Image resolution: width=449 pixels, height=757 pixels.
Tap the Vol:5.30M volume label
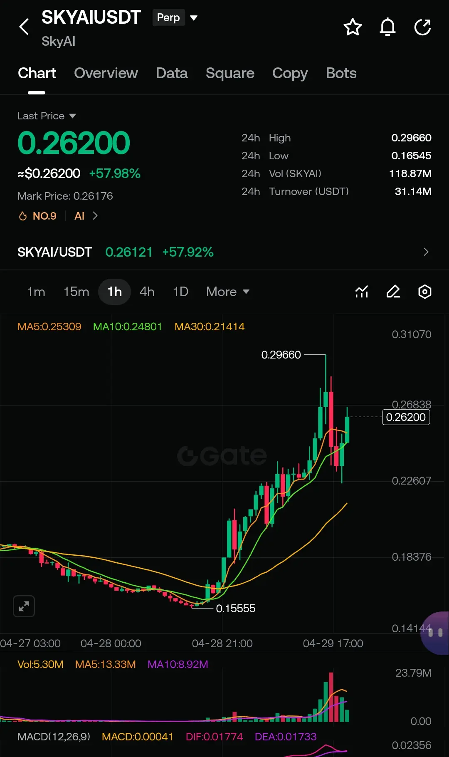coord(40,664)
